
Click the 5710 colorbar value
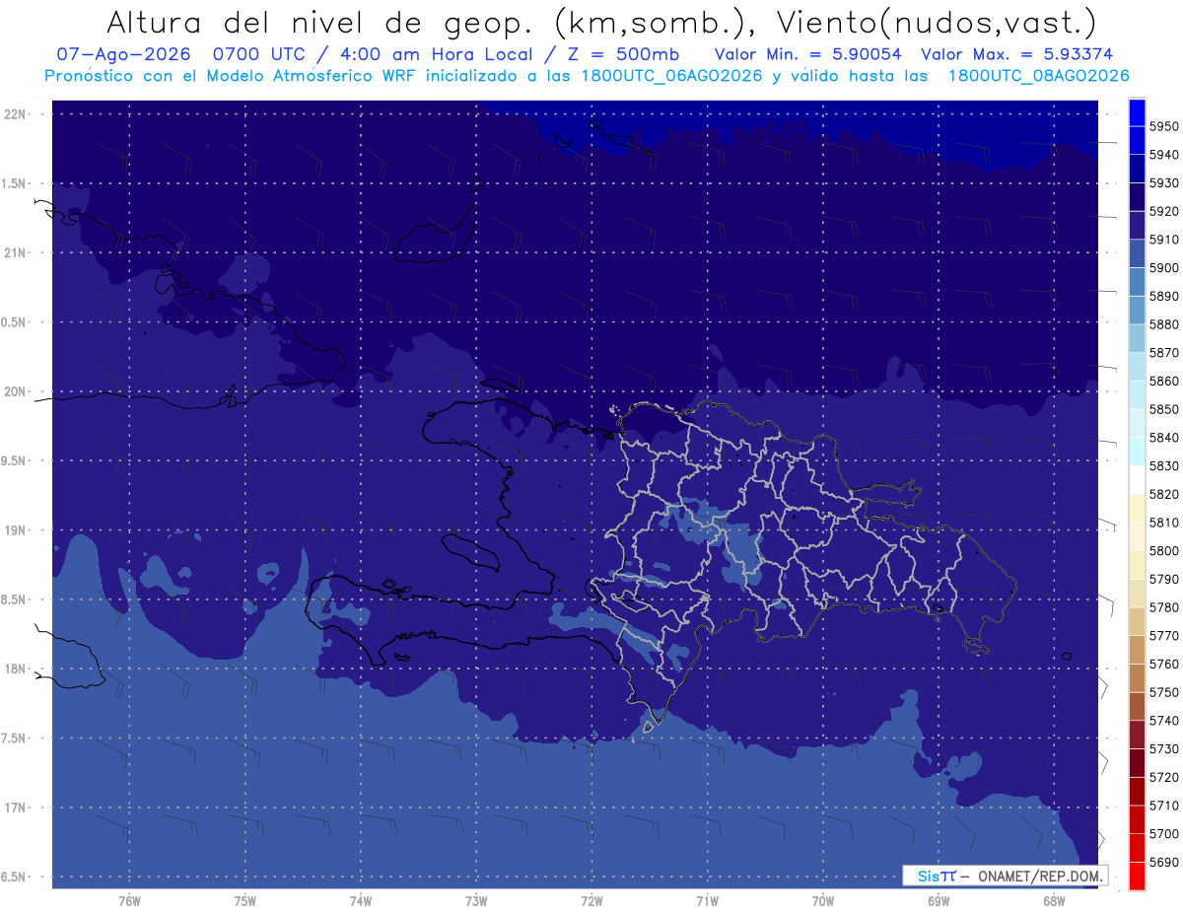1163,805
